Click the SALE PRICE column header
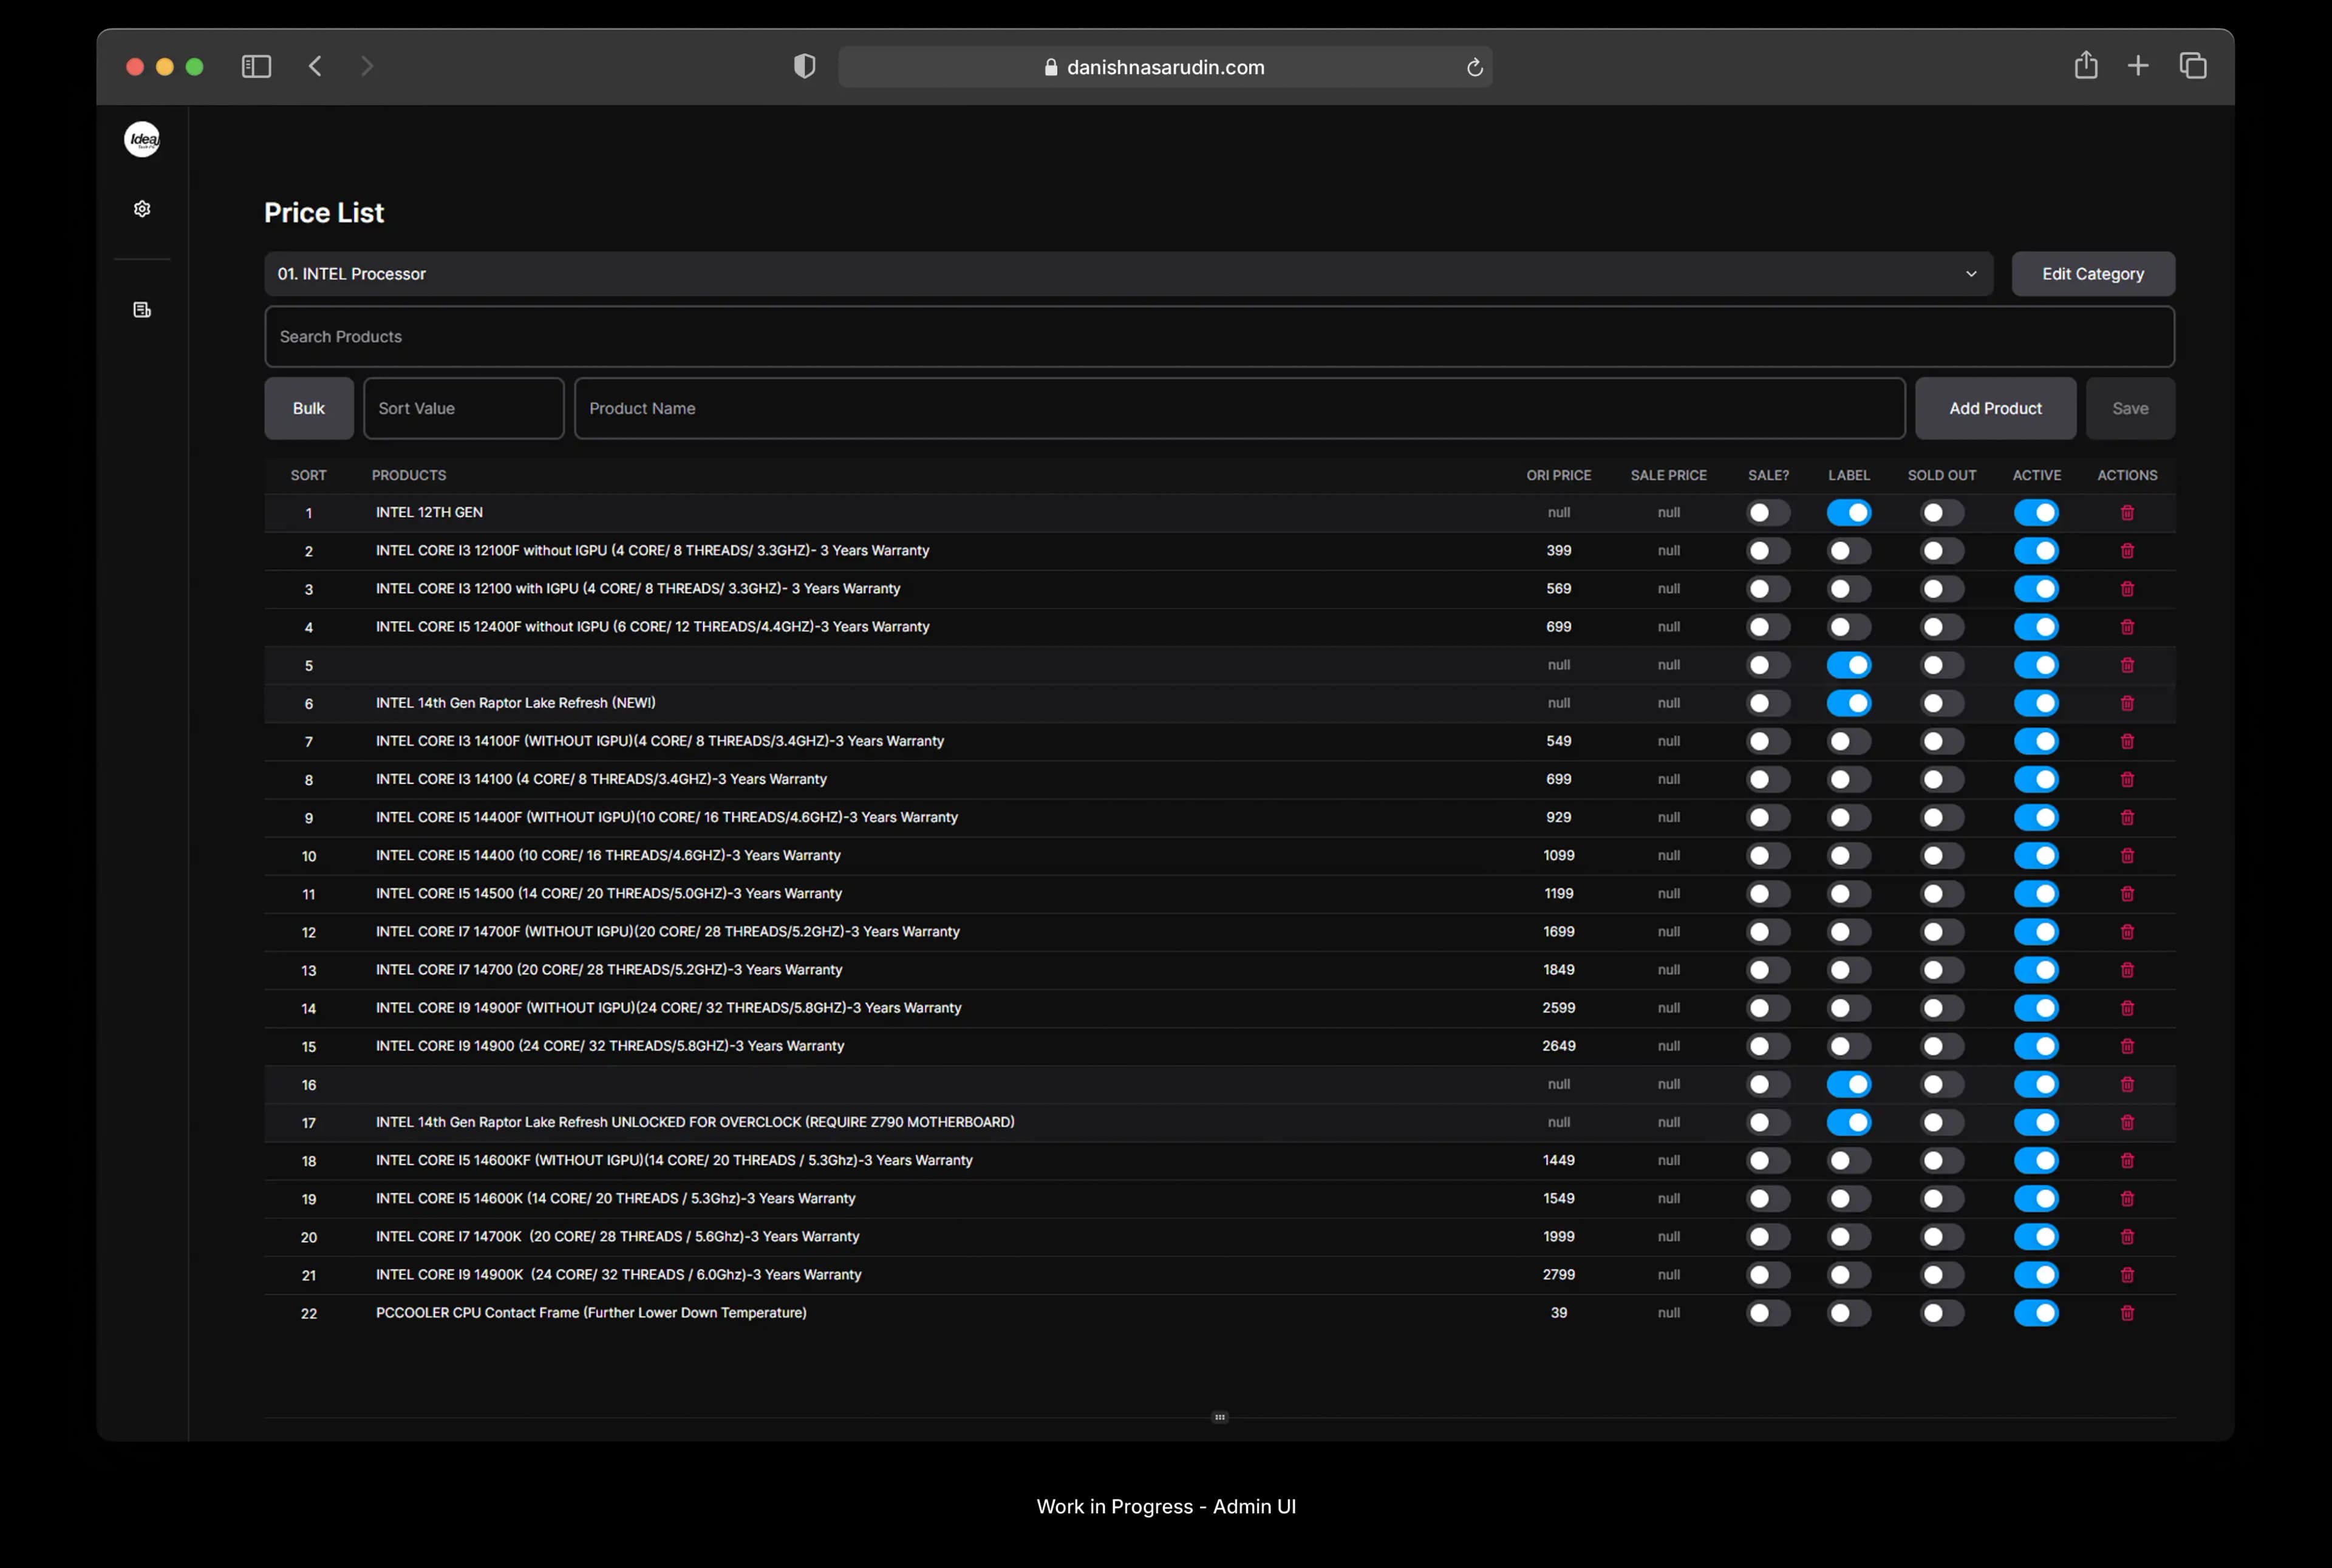Viewport: 2332px width, 1568px height. (x=1669, y=475)
